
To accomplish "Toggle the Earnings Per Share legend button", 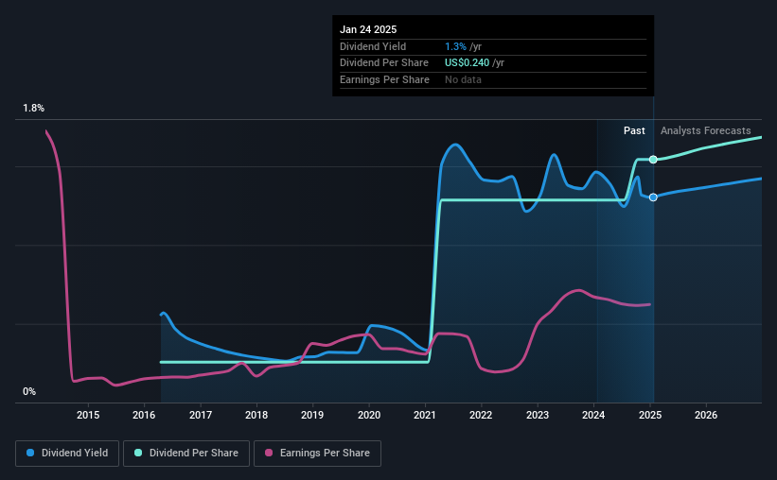I will [317, 454].
